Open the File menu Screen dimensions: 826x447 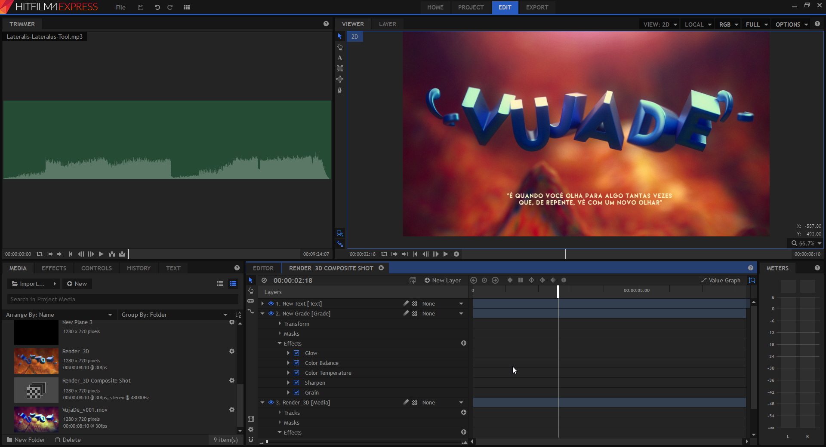pyautogui.click(x=121, y=7)
